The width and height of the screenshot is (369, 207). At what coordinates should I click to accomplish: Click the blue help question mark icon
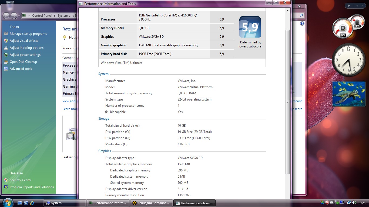[302, 23]
